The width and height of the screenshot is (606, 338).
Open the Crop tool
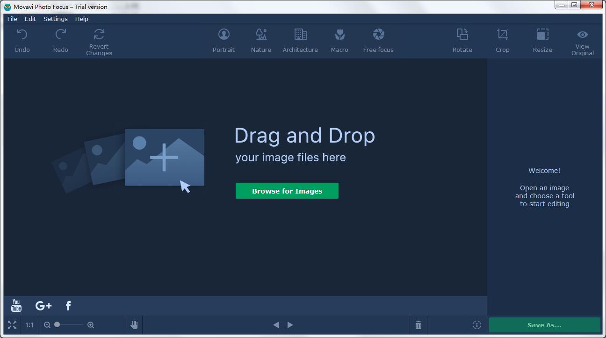(502, 40)
